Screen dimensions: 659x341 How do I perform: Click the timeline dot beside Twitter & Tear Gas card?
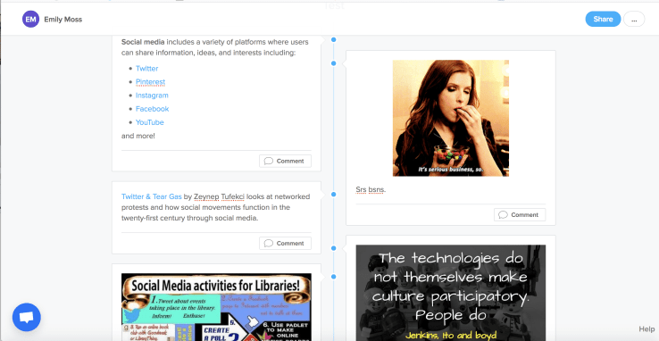pos(334,195)
